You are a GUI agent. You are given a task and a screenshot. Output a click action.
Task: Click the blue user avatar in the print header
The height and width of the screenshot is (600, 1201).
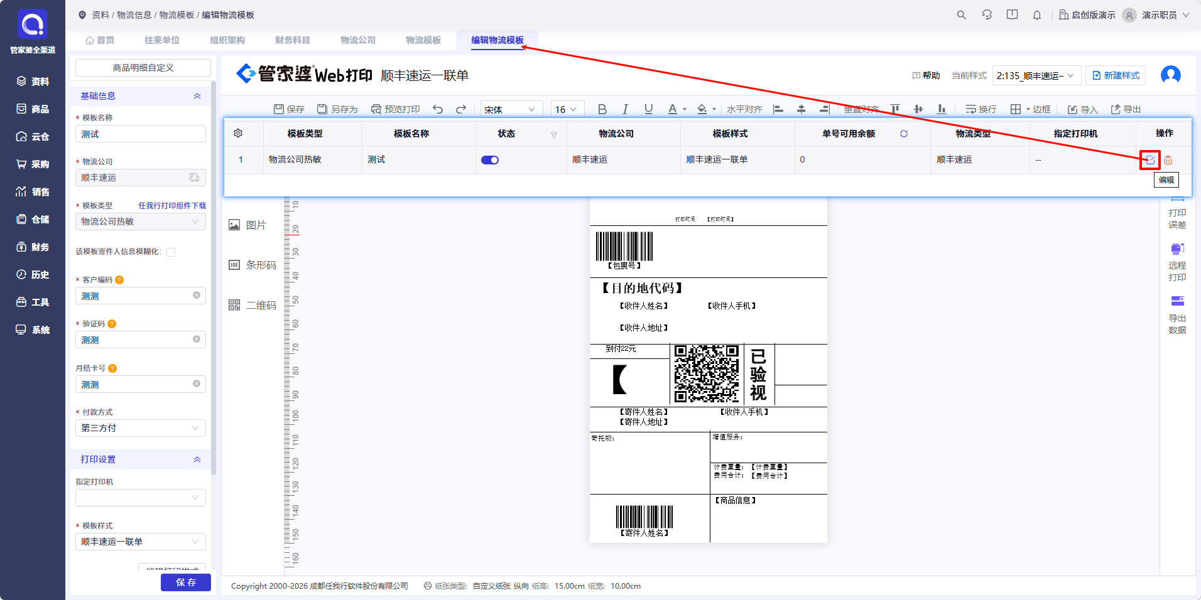1171,75
